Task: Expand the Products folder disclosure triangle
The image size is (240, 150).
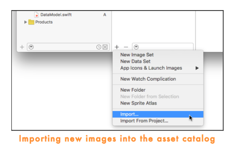Action: (x=25, y=22)
